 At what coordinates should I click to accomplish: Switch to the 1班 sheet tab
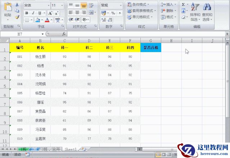coord(23,149)
